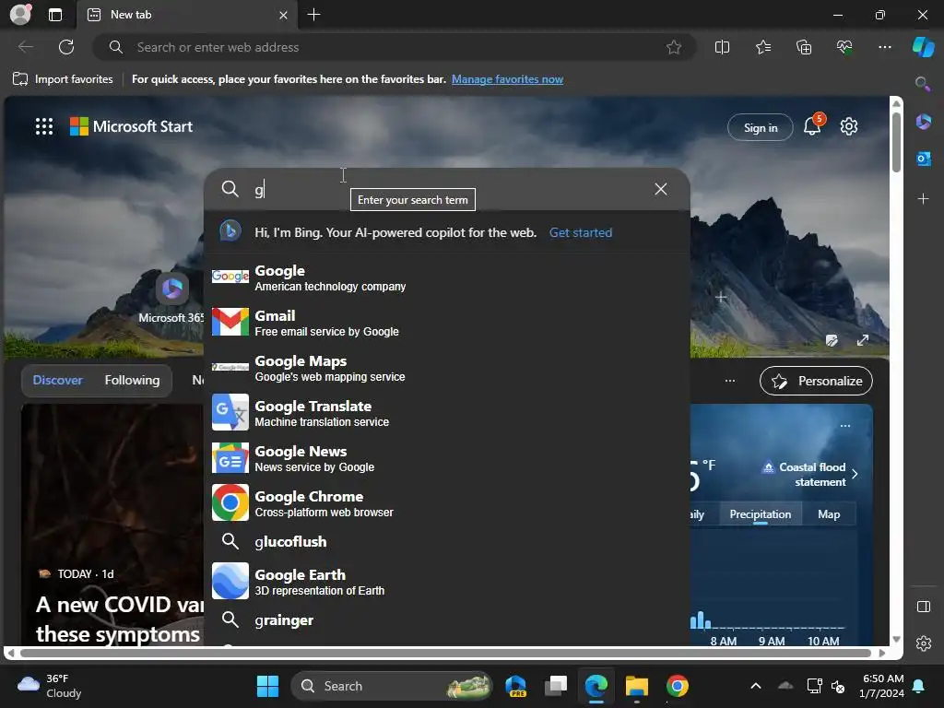Open Settings and more ellipsis menu
The height and width of the screenshot is (708, 944).
884,47
